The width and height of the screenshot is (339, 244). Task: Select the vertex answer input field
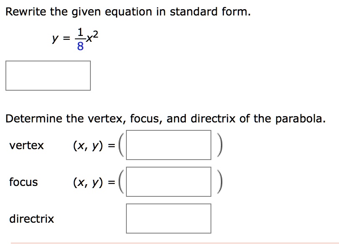click(x=169, y=144)
